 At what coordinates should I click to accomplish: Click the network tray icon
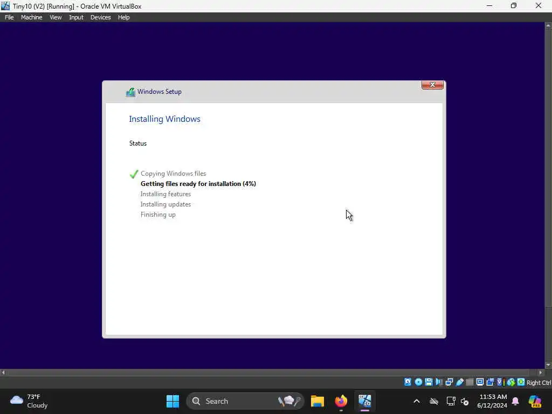click(x=451, y=401)
